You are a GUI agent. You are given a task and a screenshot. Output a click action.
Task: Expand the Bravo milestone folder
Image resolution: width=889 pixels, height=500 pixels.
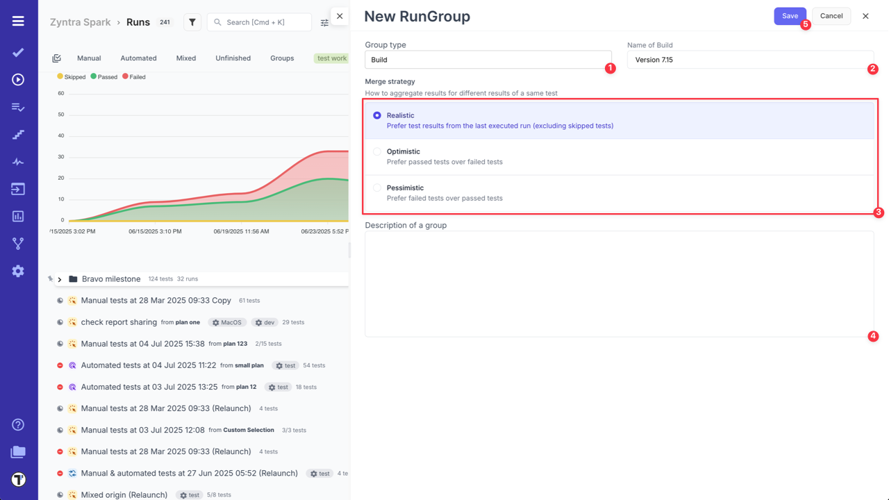[61, 278]
